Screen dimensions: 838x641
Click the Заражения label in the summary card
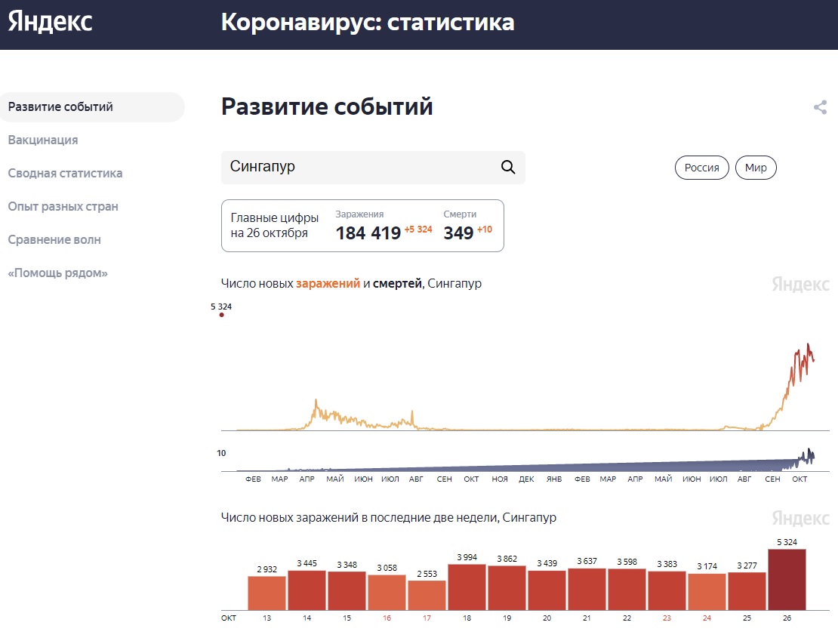point(359,214)
